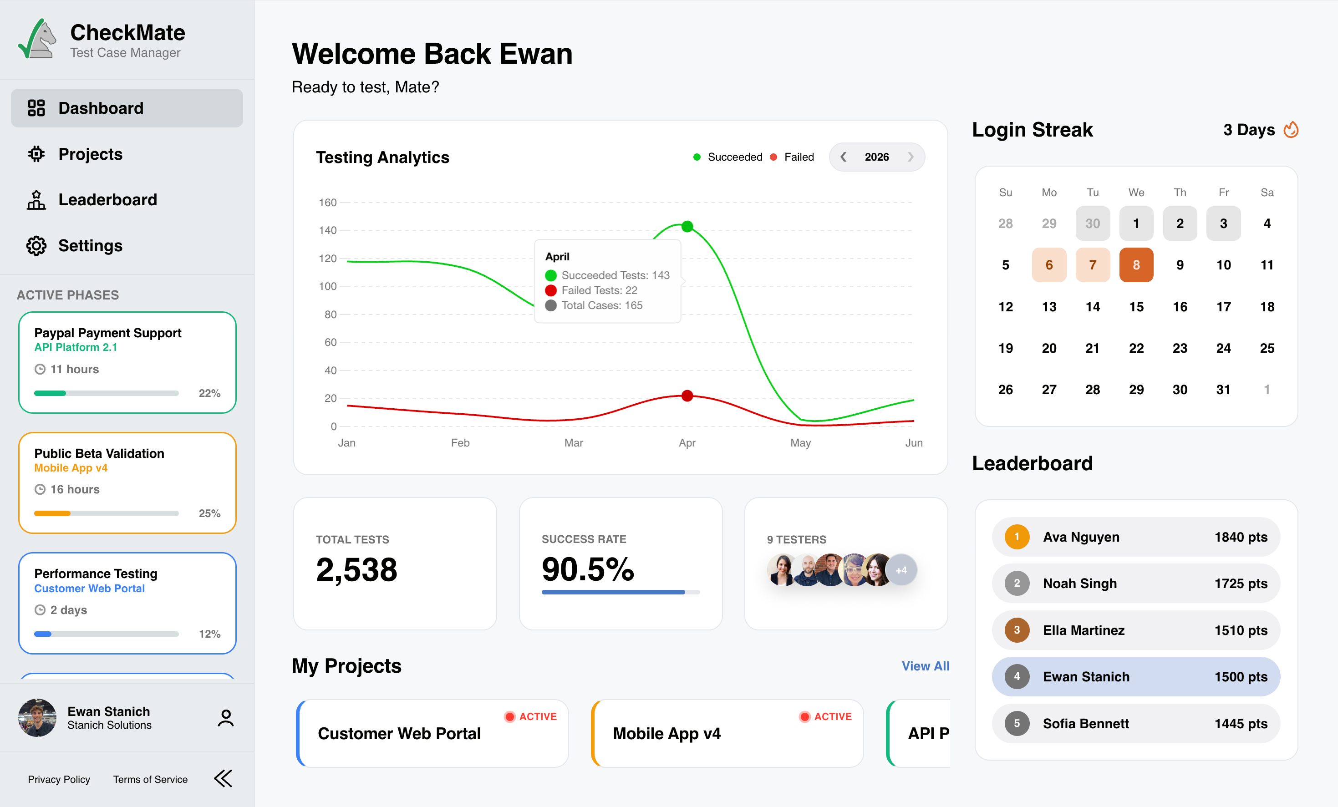Click Performance Testing 12% progress bar

(107, 634)
